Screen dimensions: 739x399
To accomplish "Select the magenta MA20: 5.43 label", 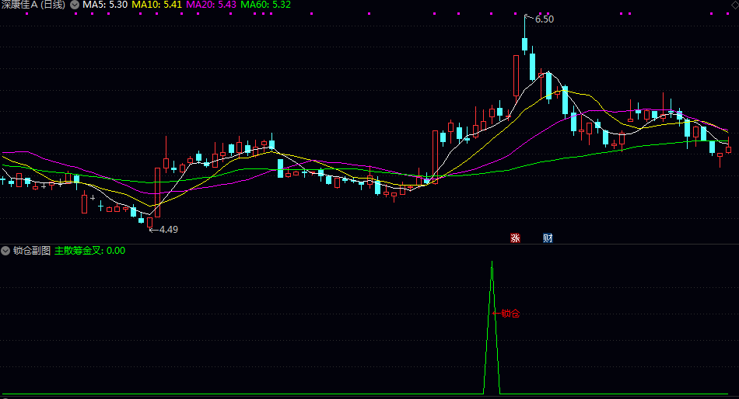I will point(211,5).
